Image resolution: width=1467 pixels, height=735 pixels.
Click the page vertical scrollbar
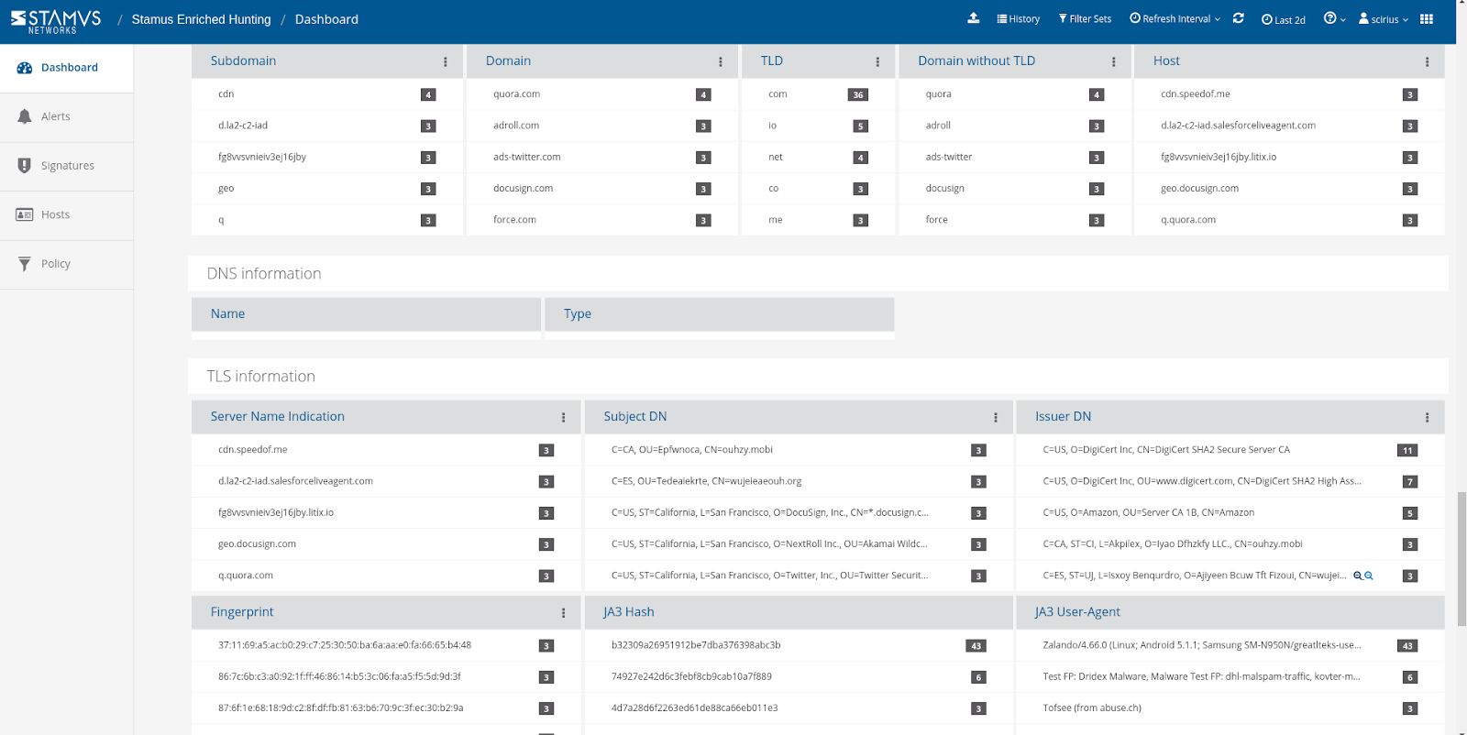point(1461,559)
